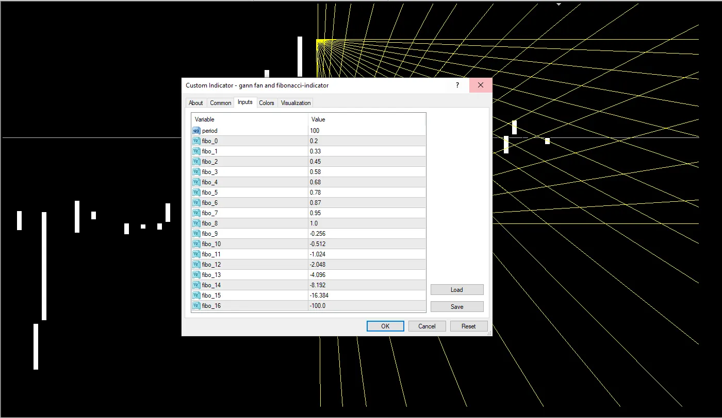Open the Visualization tab
The height and width of the screenshot is (418, 722).
pyautogui.click(x=296, y=103)
